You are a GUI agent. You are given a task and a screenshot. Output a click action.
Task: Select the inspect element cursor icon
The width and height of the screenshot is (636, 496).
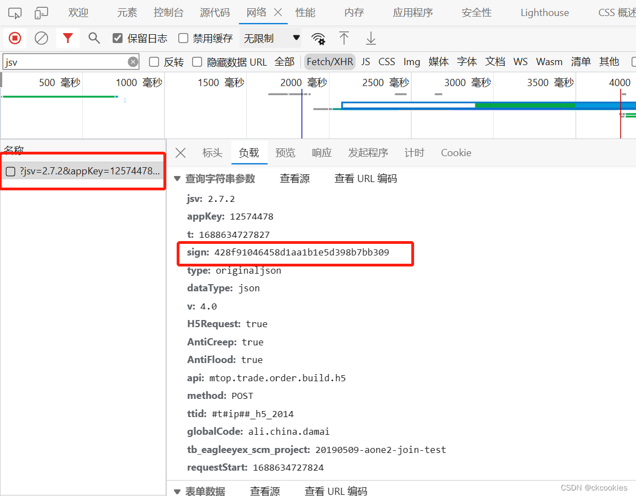tap(14, 12)
